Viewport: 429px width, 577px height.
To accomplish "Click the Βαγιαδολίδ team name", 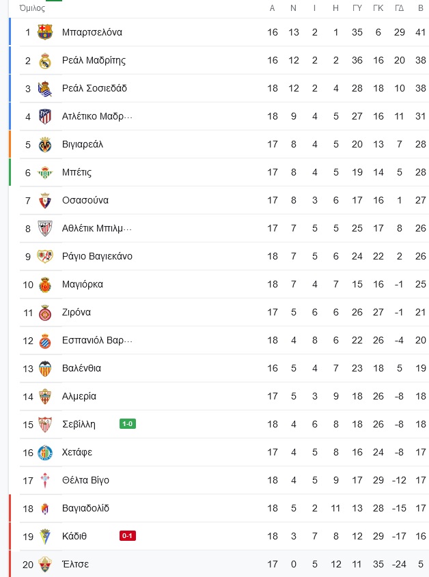I will click(85, 508).
